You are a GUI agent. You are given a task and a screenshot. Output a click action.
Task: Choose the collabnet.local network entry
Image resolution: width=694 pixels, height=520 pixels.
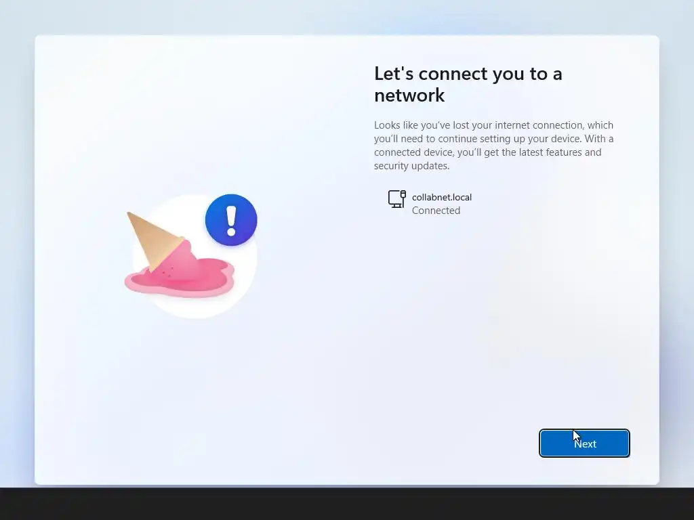pyautogui.click(x=430, y=203)
